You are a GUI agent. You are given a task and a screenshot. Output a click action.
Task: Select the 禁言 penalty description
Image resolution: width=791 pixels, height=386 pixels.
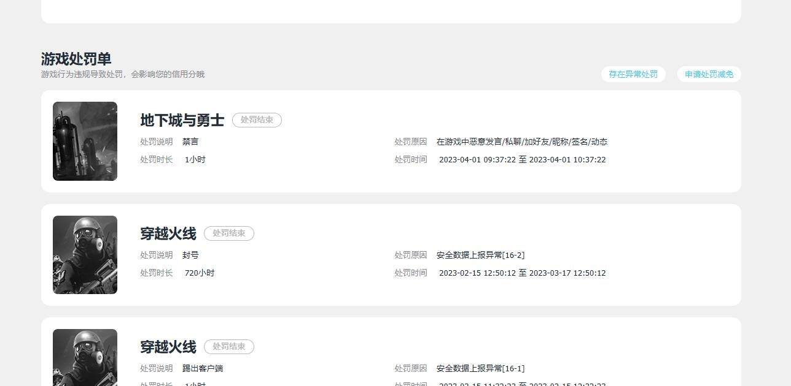click(x=190, y=142)
